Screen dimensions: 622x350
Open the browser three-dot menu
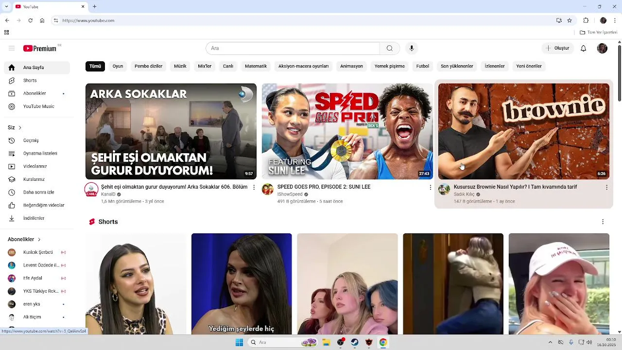coord(616,20)
